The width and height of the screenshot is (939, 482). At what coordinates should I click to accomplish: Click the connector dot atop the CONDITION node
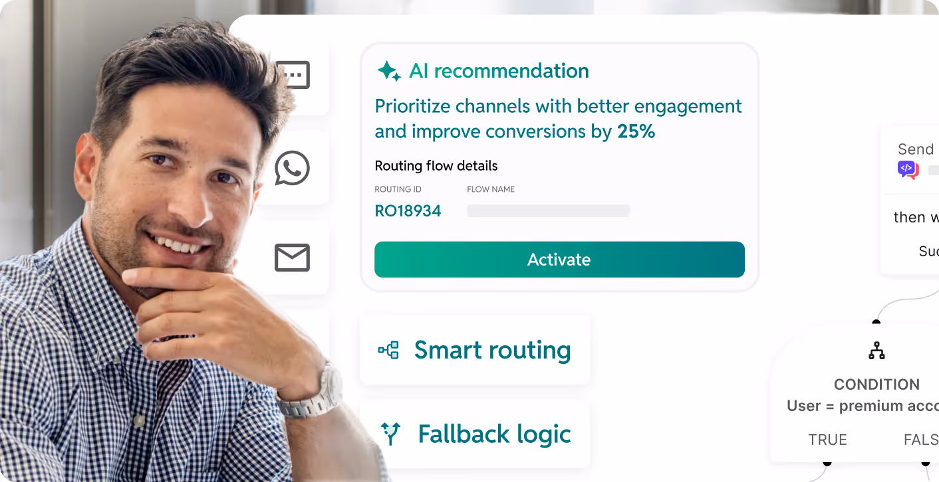point(876,323)
